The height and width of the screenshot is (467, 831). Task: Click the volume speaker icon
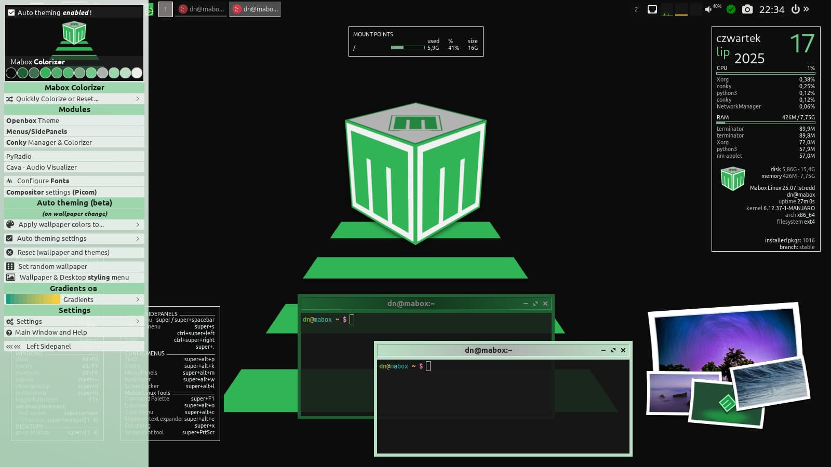[x=708, y=9]
